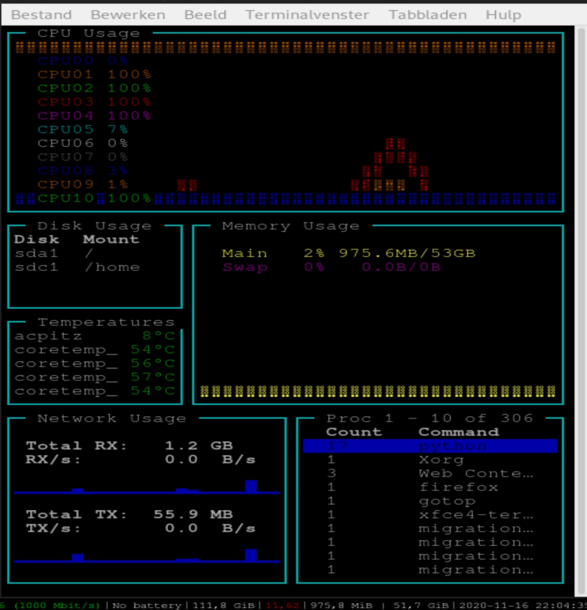Select the Web Conte… process row
The width and height of the screenshot is (587, 610).
(475, 473)
